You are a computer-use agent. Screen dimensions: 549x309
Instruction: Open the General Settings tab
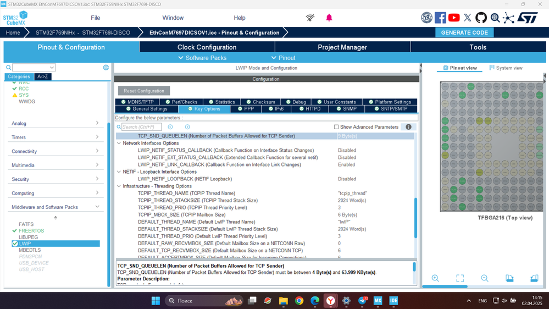(x=147, y=109)
